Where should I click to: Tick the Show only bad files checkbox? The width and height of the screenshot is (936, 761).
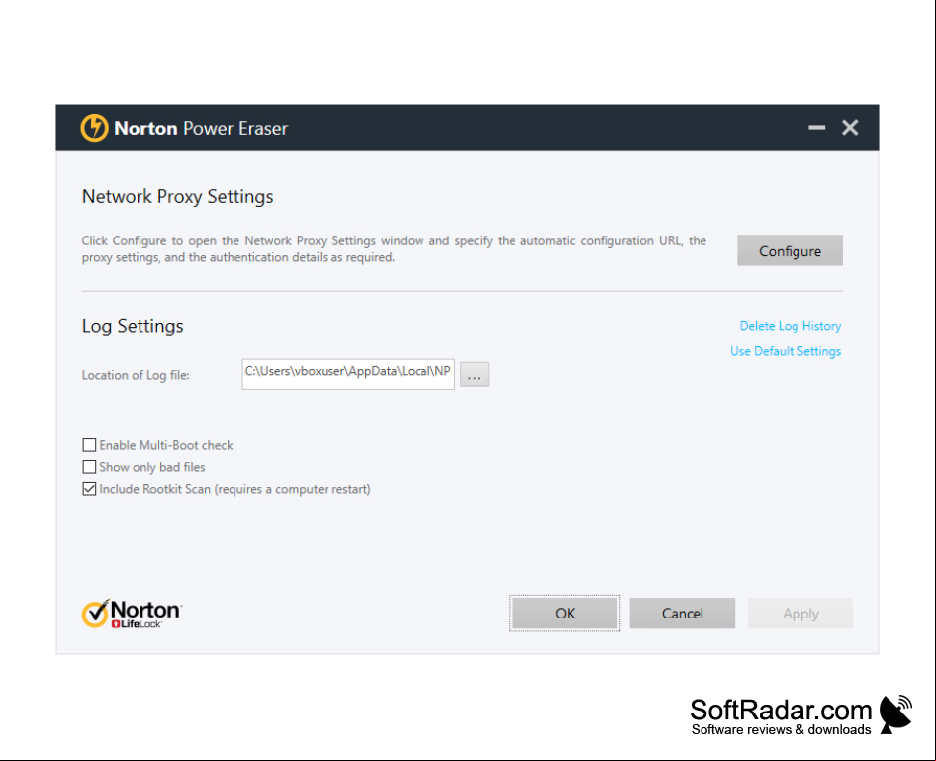pos(89,467)
